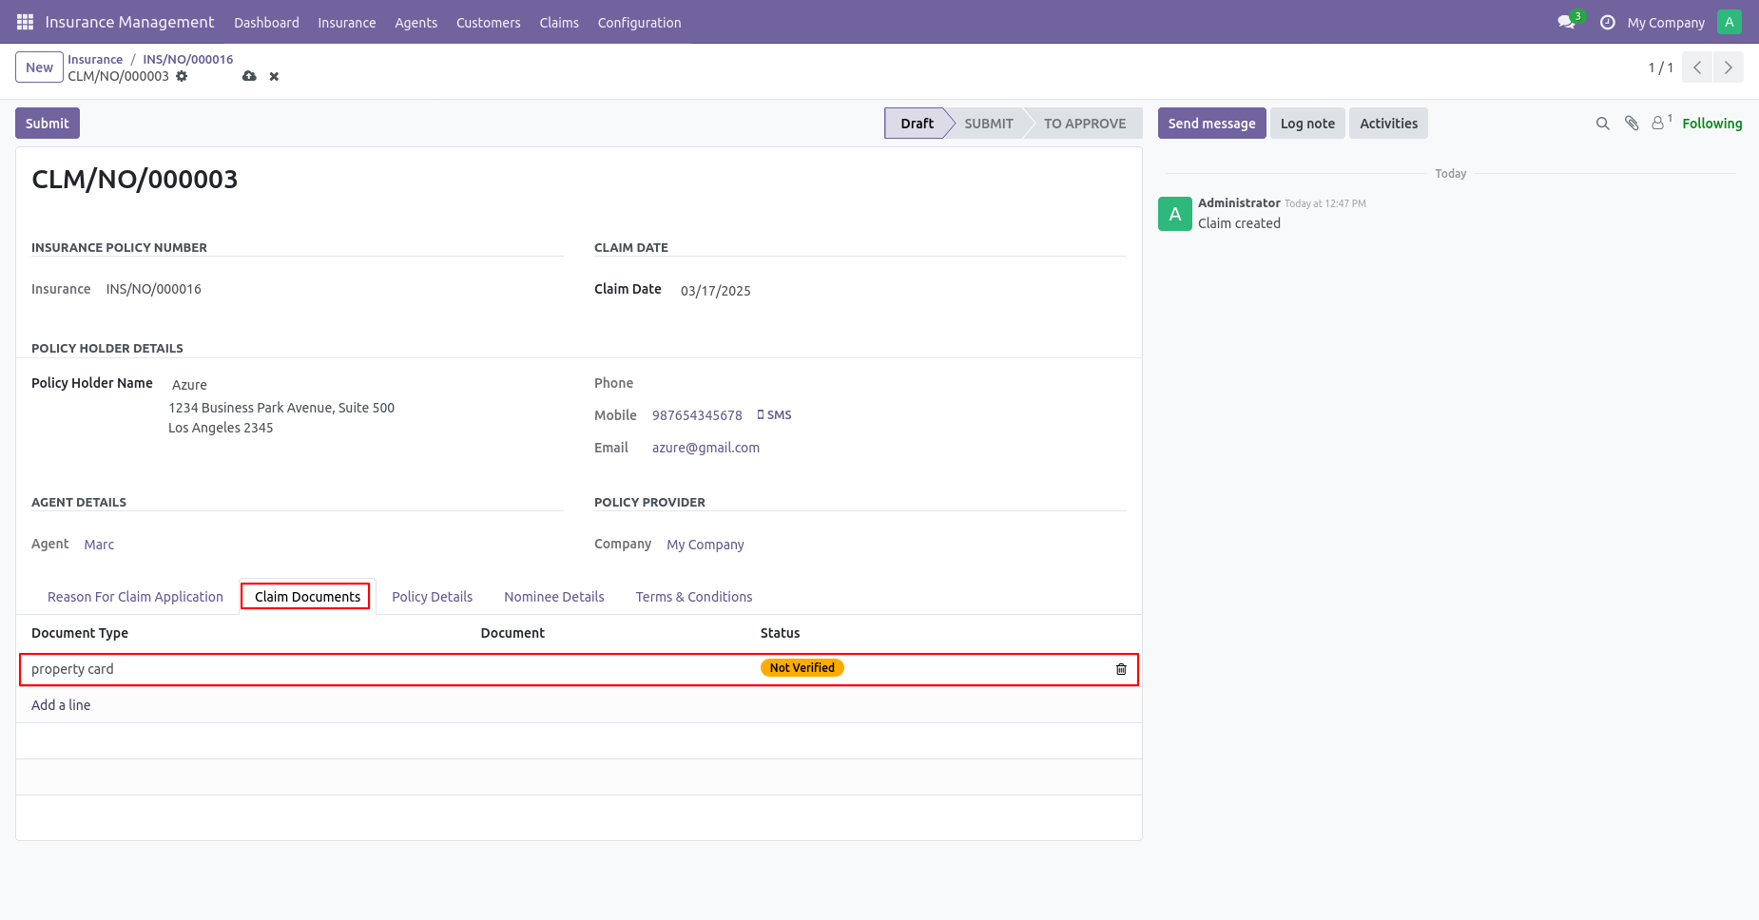
Task: Delete the property card row trash icon
Action: [x=1121, y=669]
